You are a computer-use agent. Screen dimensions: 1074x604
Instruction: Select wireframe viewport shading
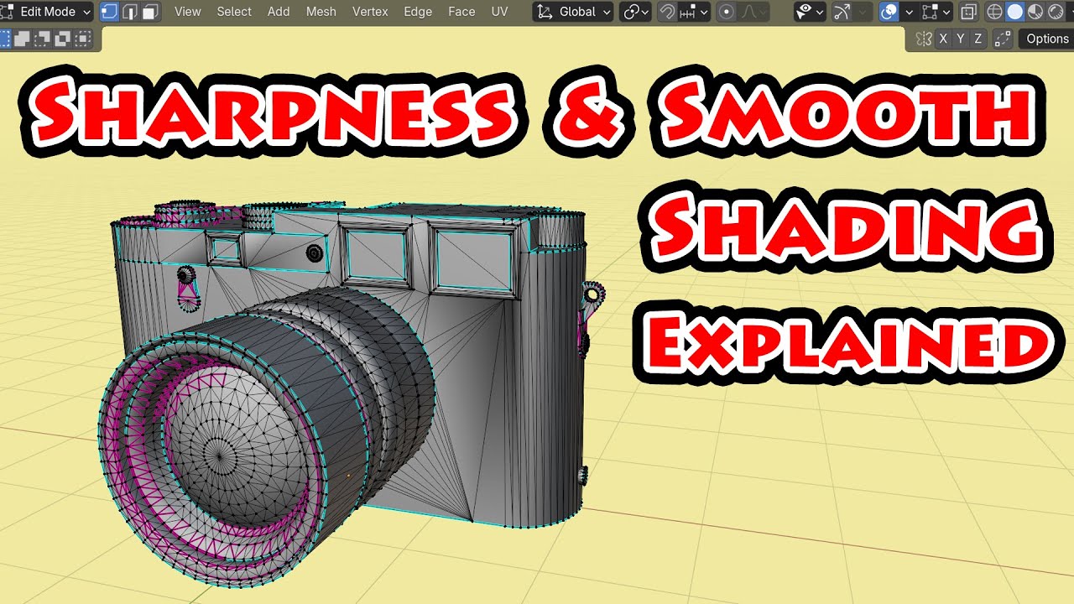click(x=995, y=12)
